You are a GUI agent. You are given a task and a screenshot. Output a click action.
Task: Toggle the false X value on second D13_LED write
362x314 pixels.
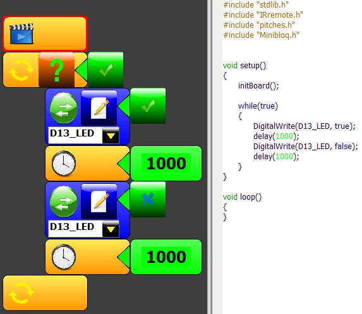148,200
